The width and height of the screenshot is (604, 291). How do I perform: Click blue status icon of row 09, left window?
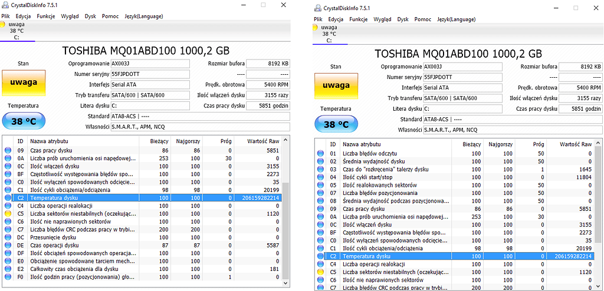click(x=8, y=150)
